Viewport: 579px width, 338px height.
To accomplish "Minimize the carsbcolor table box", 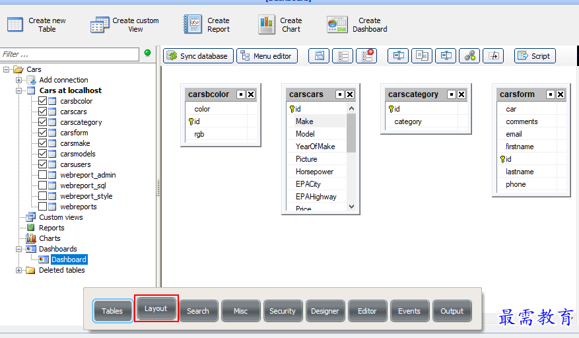I will 241,94.
